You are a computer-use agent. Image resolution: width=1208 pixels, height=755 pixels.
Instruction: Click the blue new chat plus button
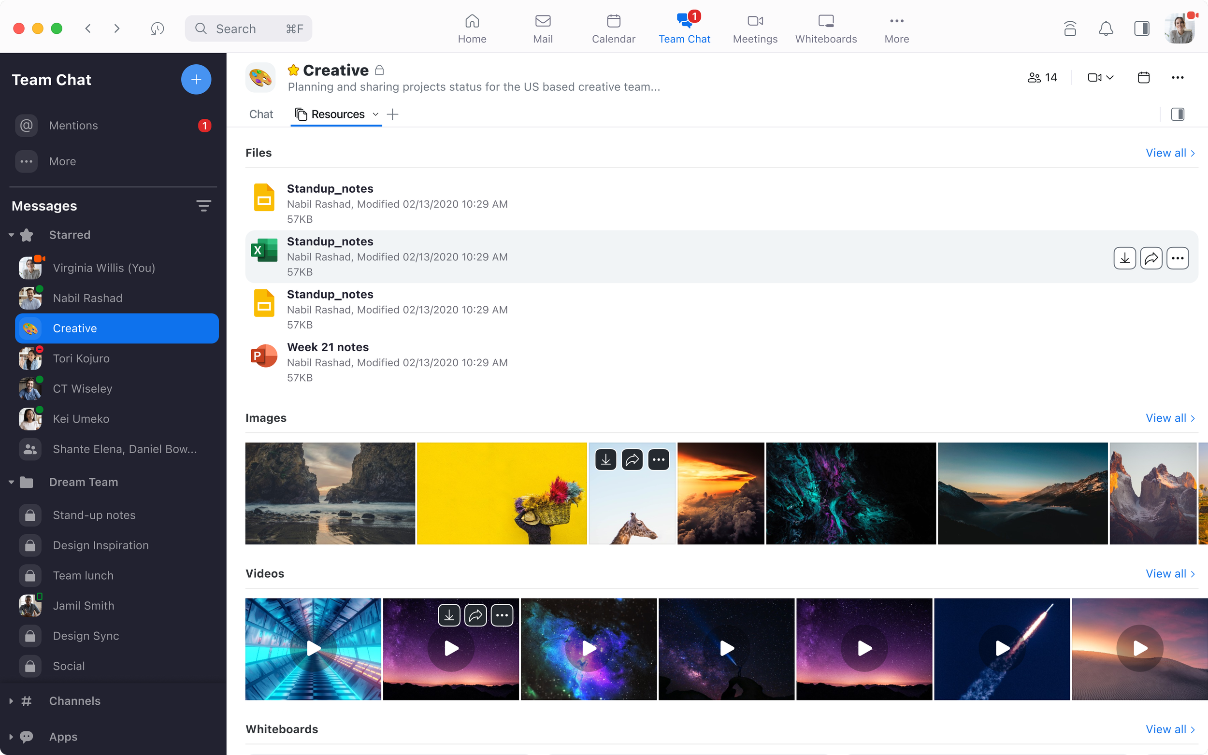(196, 79)
